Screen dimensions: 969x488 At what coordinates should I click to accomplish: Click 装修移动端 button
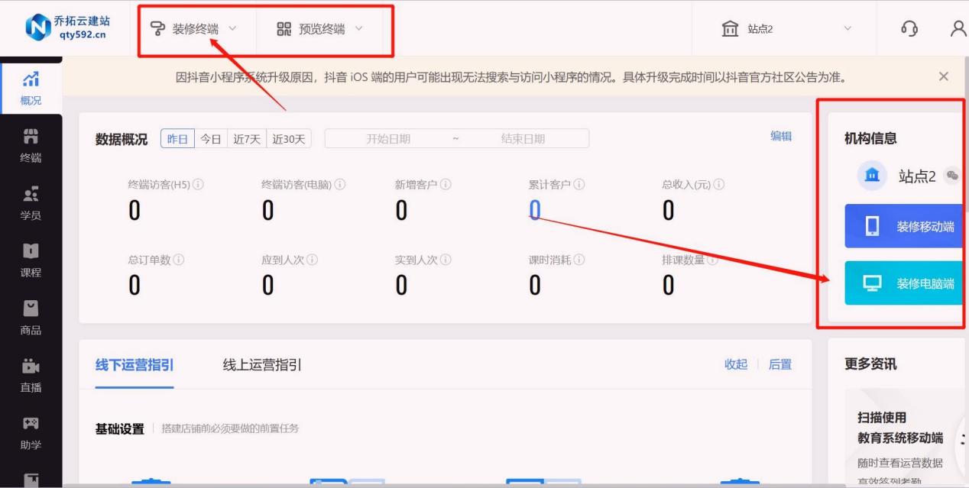(905, 226)
